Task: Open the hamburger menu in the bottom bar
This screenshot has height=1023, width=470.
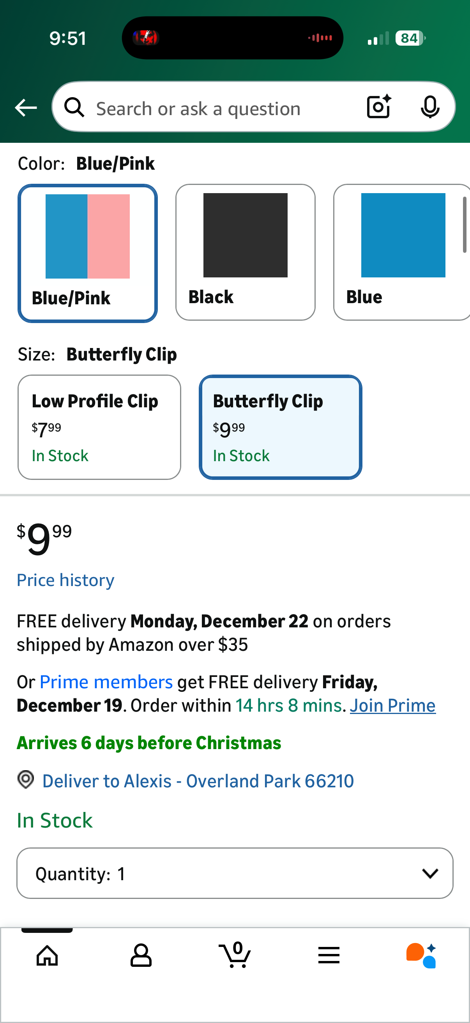Action: click(329, 955)
